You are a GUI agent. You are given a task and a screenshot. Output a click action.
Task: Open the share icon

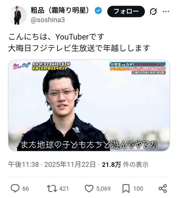(163, 188)
